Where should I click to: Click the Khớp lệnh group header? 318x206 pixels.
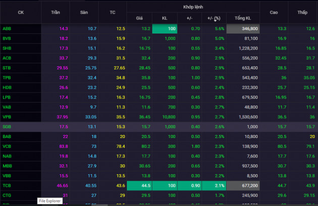tap(193, 7)
